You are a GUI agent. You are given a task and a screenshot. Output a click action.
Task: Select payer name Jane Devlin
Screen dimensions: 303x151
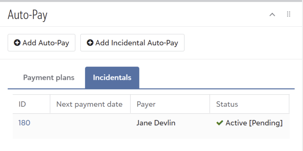156,123
